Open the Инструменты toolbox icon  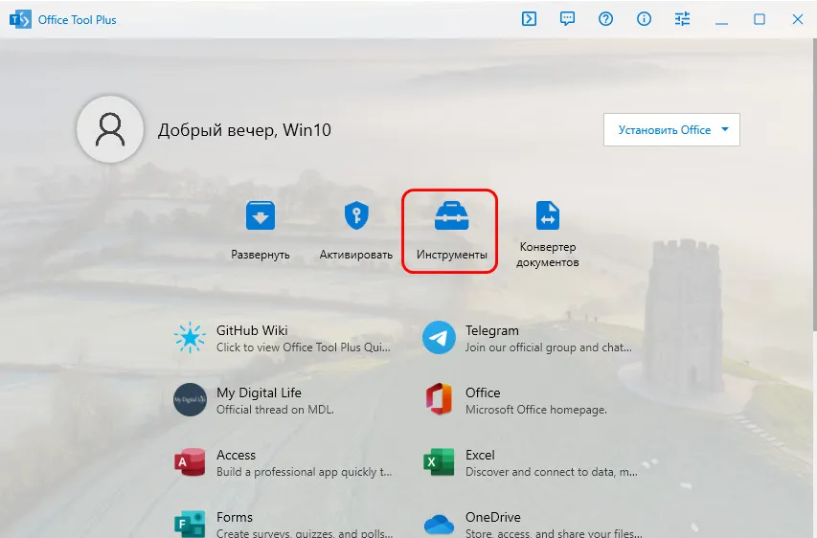(x=452, y=215)
